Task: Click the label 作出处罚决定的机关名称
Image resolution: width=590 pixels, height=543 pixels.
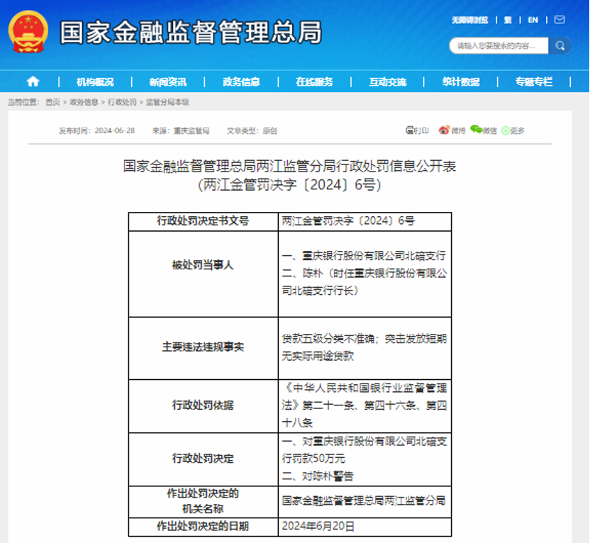Action: [203, 501]
